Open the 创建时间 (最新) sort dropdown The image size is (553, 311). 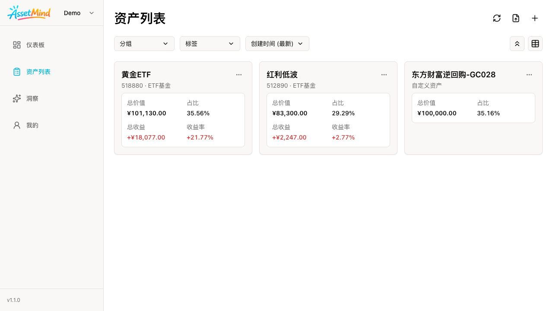pos(277,44)
